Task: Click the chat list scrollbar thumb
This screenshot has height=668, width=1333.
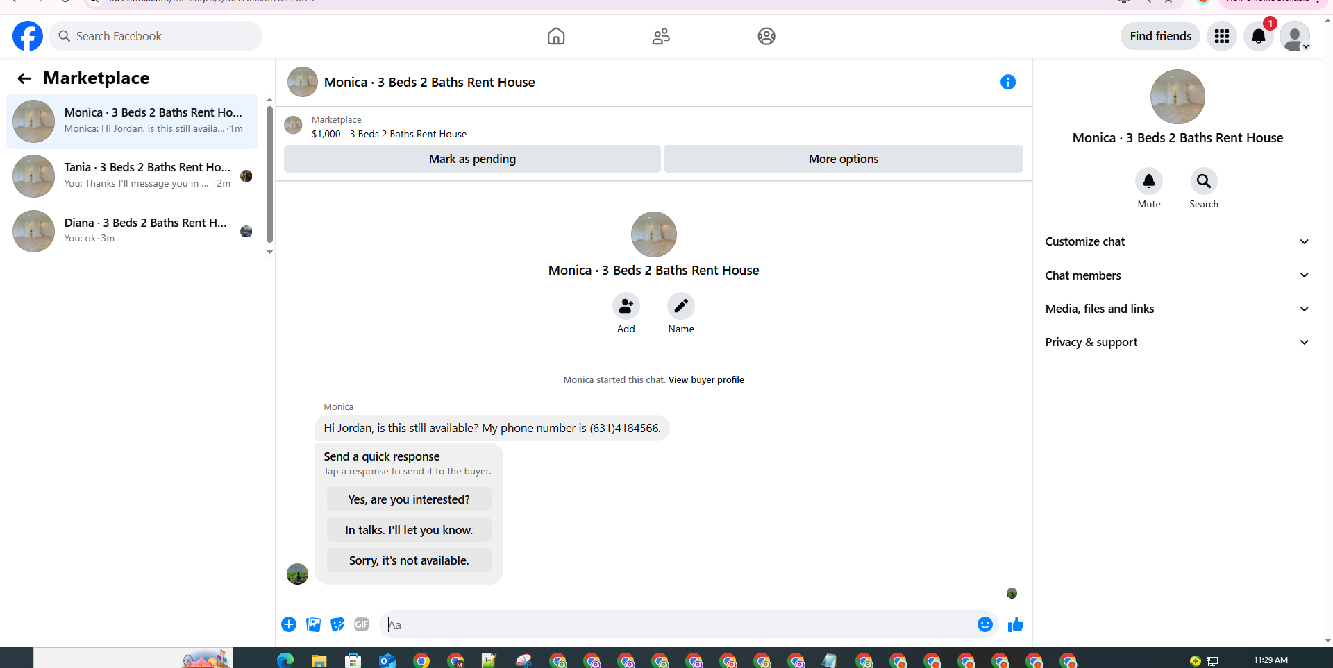Action: 269,173
